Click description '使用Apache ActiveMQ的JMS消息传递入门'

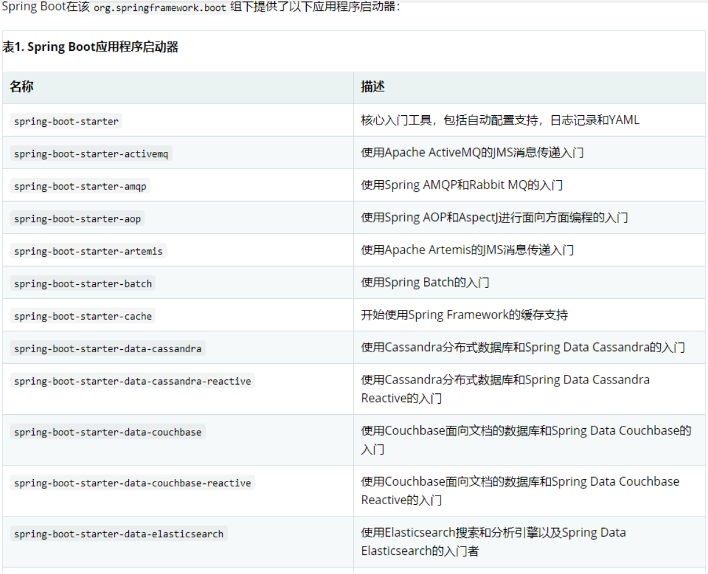pyautogui.click(x=472, y=153)
